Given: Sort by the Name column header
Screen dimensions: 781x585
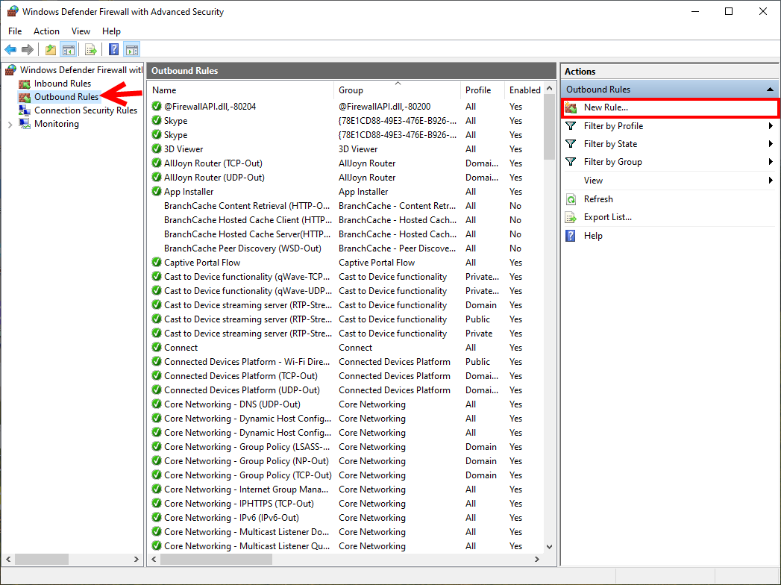Looking at the screenshot, I should tap(241, 90).
